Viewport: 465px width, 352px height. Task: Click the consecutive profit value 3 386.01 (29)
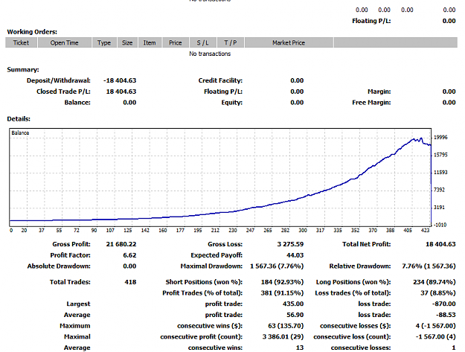click(x=283, y=337)
